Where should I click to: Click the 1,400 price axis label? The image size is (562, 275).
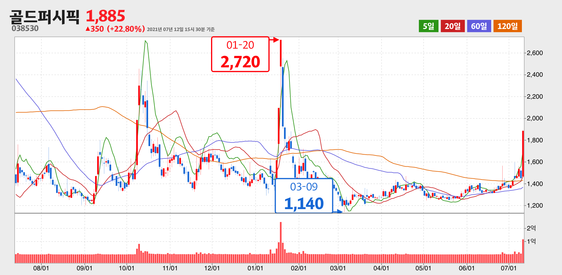[535, 184]
